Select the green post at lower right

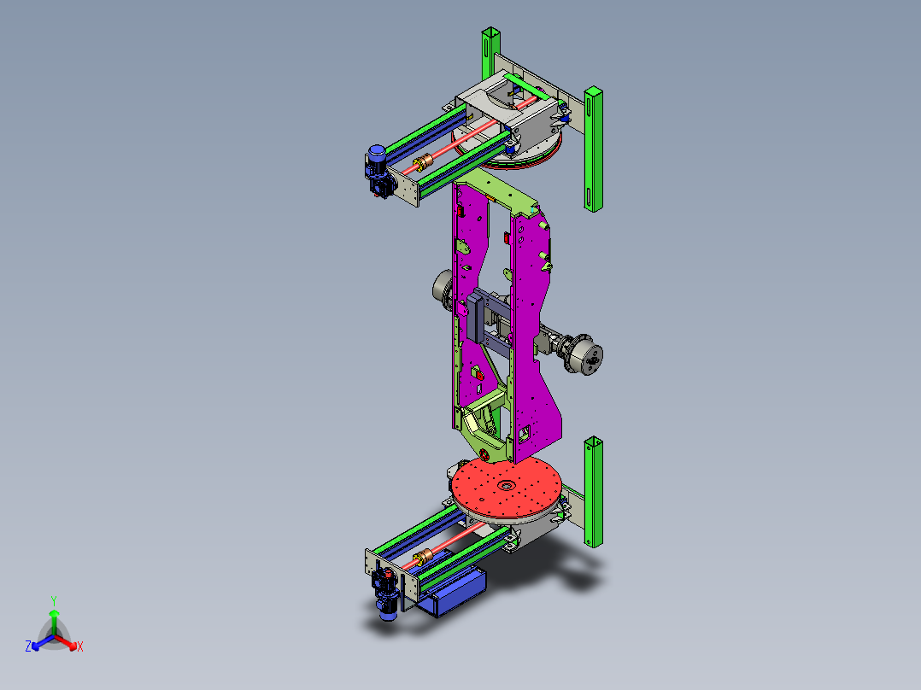pyautogui.click(x=593, y=492)
